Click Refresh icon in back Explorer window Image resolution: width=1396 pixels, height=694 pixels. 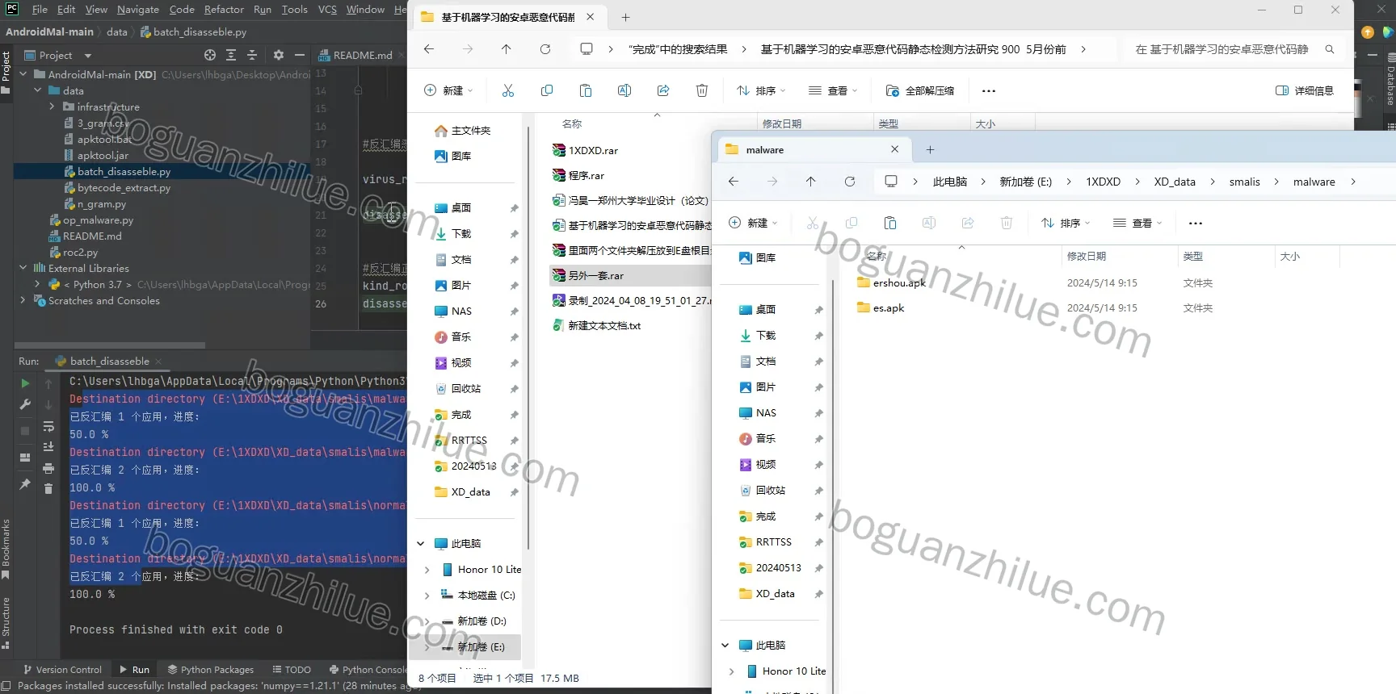click(545, 49)
